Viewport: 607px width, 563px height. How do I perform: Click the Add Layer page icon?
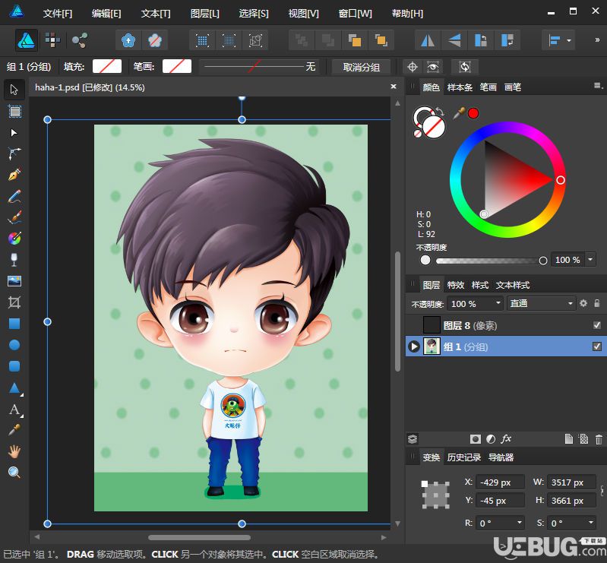click(569, 438)
